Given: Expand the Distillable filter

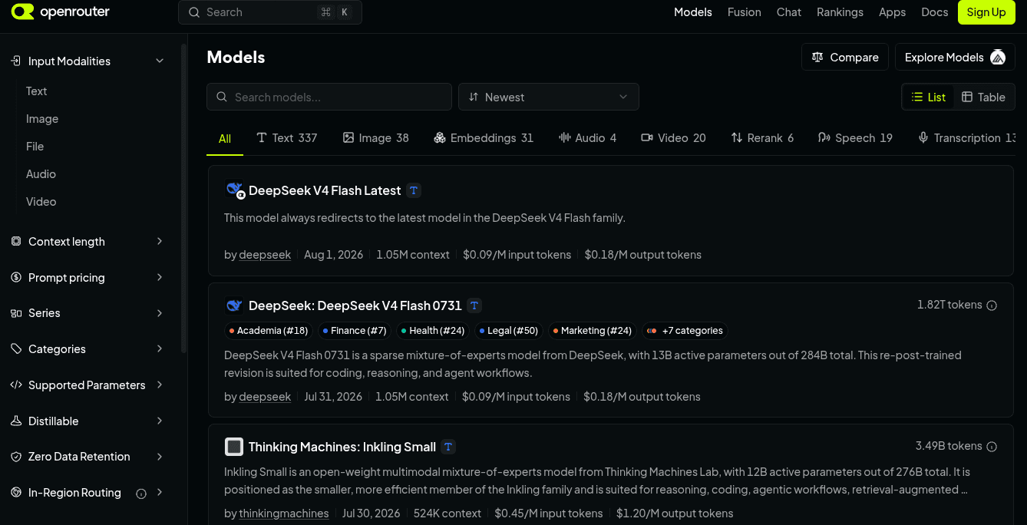Looking at the screenshot, I should click(160, 421).
